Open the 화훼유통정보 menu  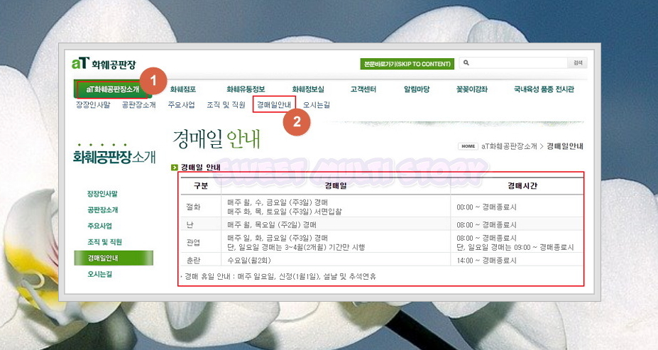246,89
